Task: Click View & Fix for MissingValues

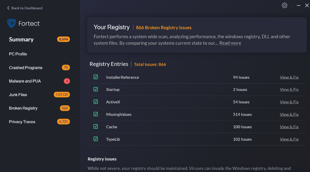Action: (x=289, y=114)
